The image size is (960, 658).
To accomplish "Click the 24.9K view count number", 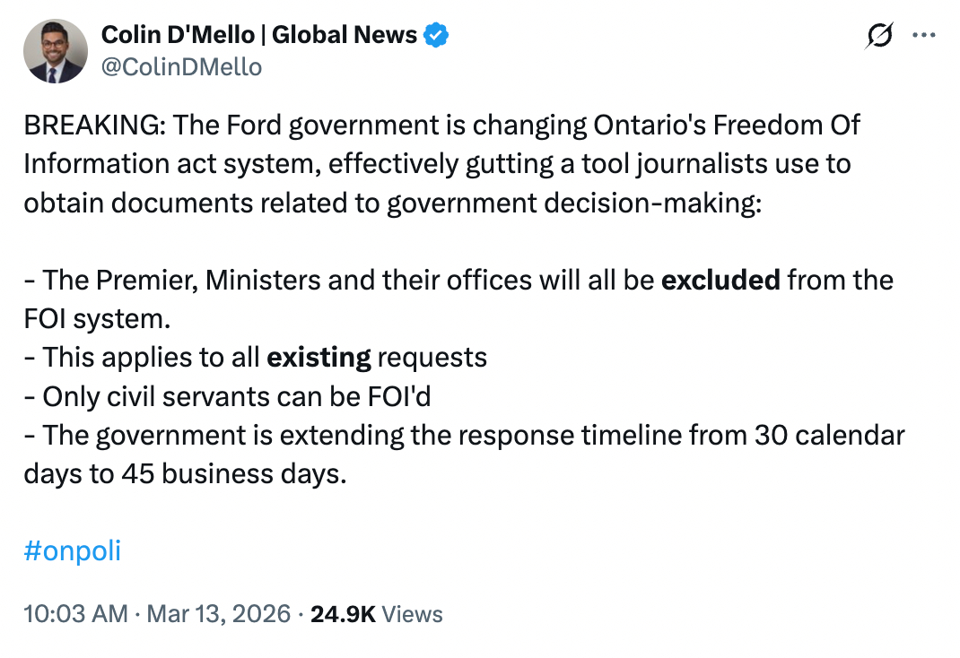I will coord(342,614).
